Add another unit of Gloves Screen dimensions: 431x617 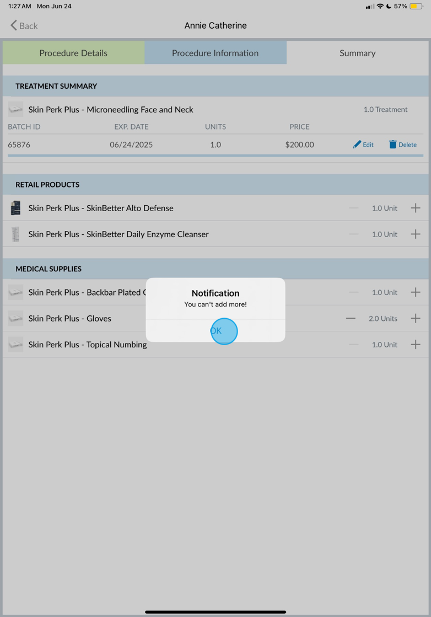point(416,318)
